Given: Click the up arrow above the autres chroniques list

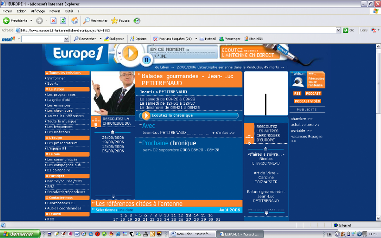Looking at the screenshot, I should 266,149.
